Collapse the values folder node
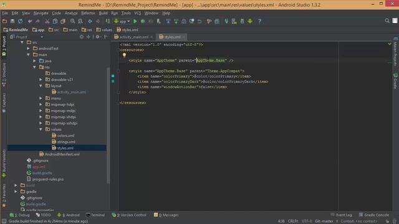Image resolution: width=399 pixels, height=224 pixels. pyautogui.click(x=41, y=129)
